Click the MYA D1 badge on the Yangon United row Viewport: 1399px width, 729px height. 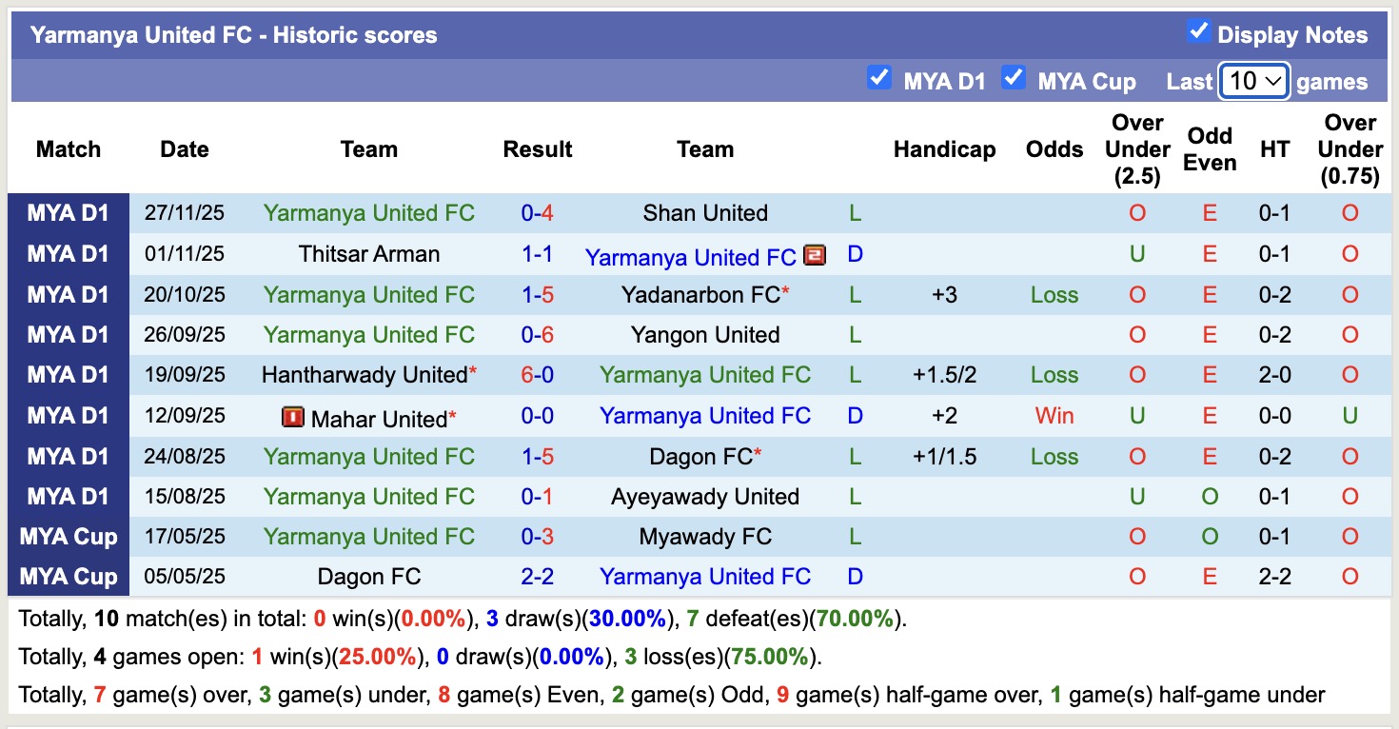[x=69, y=334]
